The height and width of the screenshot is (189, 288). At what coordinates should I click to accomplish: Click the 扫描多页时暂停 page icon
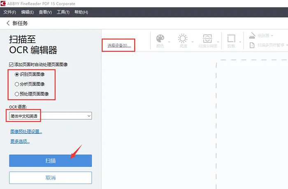click(x=252, y=45)
